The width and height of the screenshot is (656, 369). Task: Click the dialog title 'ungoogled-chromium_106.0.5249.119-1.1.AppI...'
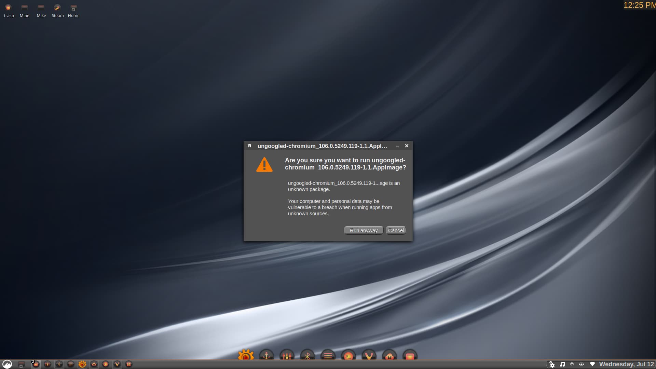coord(322,146)
